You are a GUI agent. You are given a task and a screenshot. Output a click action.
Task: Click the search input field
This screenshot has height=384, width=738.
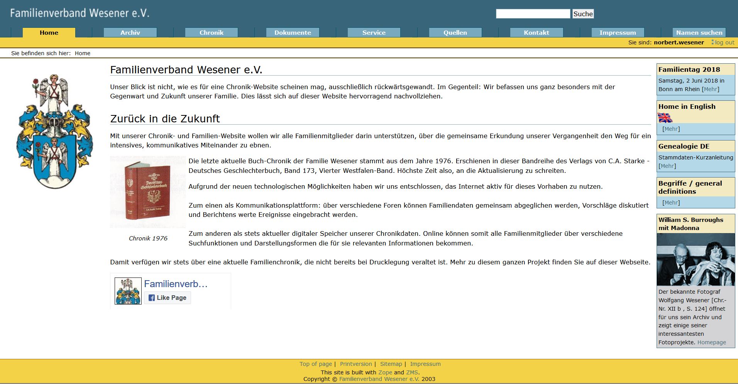[x=533, y=14]
